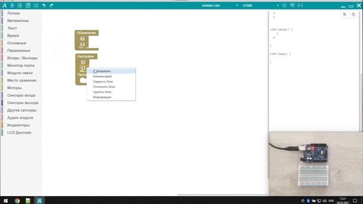Image resolution: width=363 pixels, height=204 pixels.
Task: Click slot 1 in Объявление block
Action: coord(82,39)
